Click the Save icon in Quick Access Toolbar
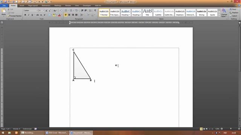241x135 pixels. tap(5, 1)
